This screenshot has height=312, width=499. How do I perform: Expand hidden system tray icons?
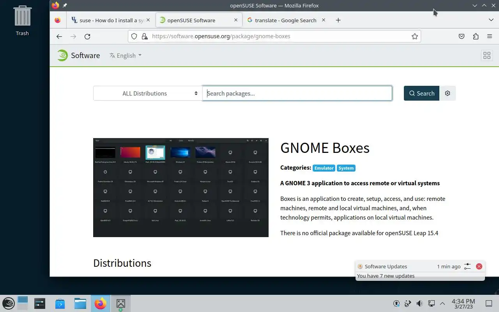[442, 303]
